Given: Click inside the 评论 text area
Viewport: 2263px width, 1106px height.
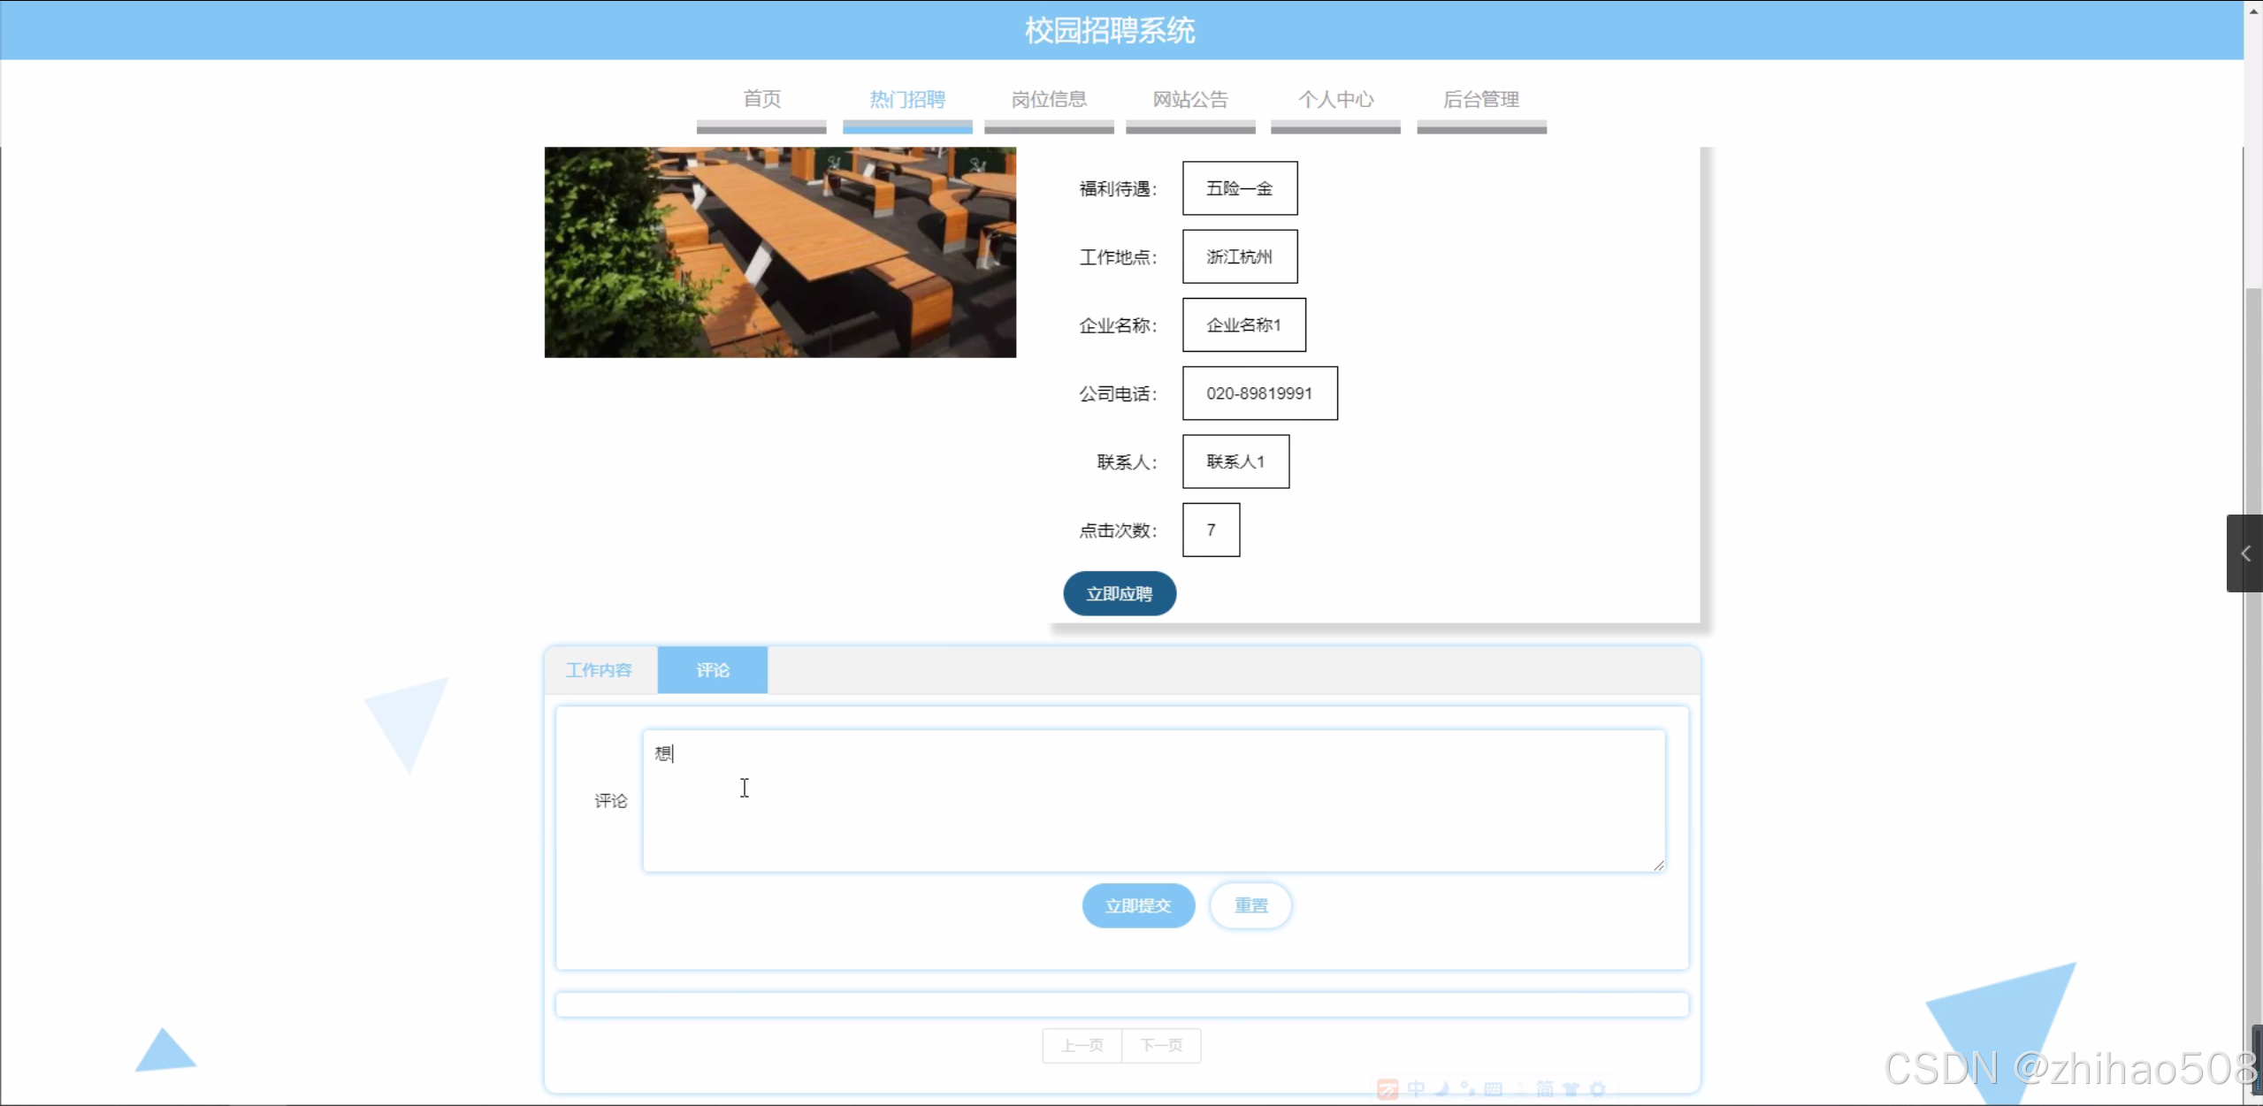Looking at the screenshot, I should click(x=1153, y=801).
